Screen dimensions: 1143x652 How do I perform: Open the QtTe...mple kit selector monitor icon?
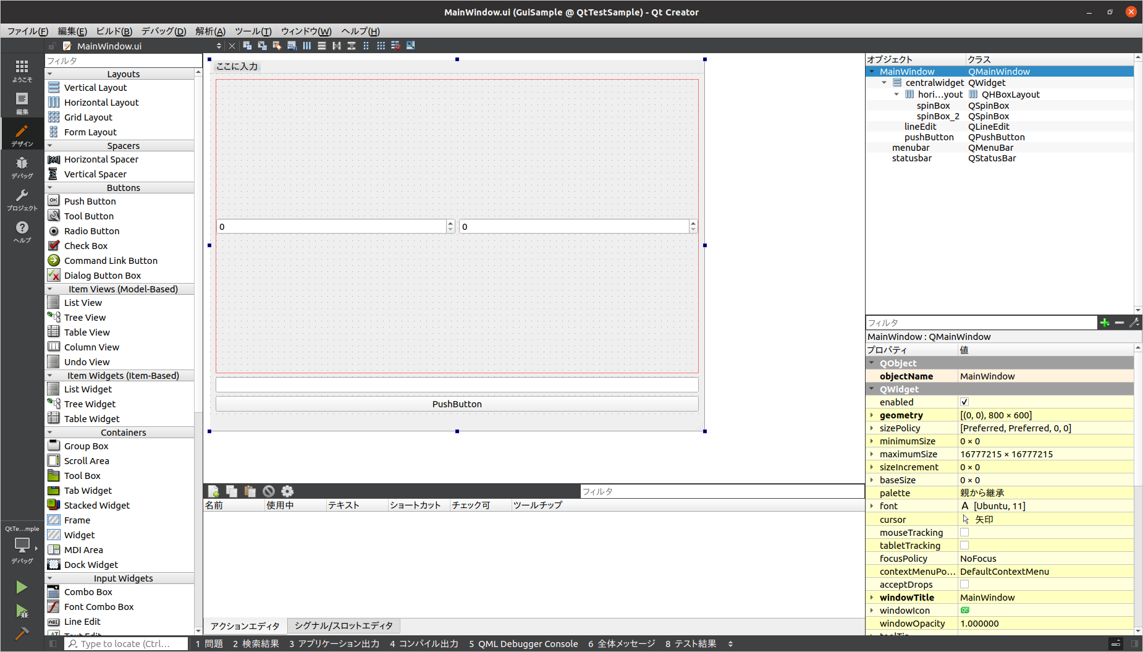[22, 545]
